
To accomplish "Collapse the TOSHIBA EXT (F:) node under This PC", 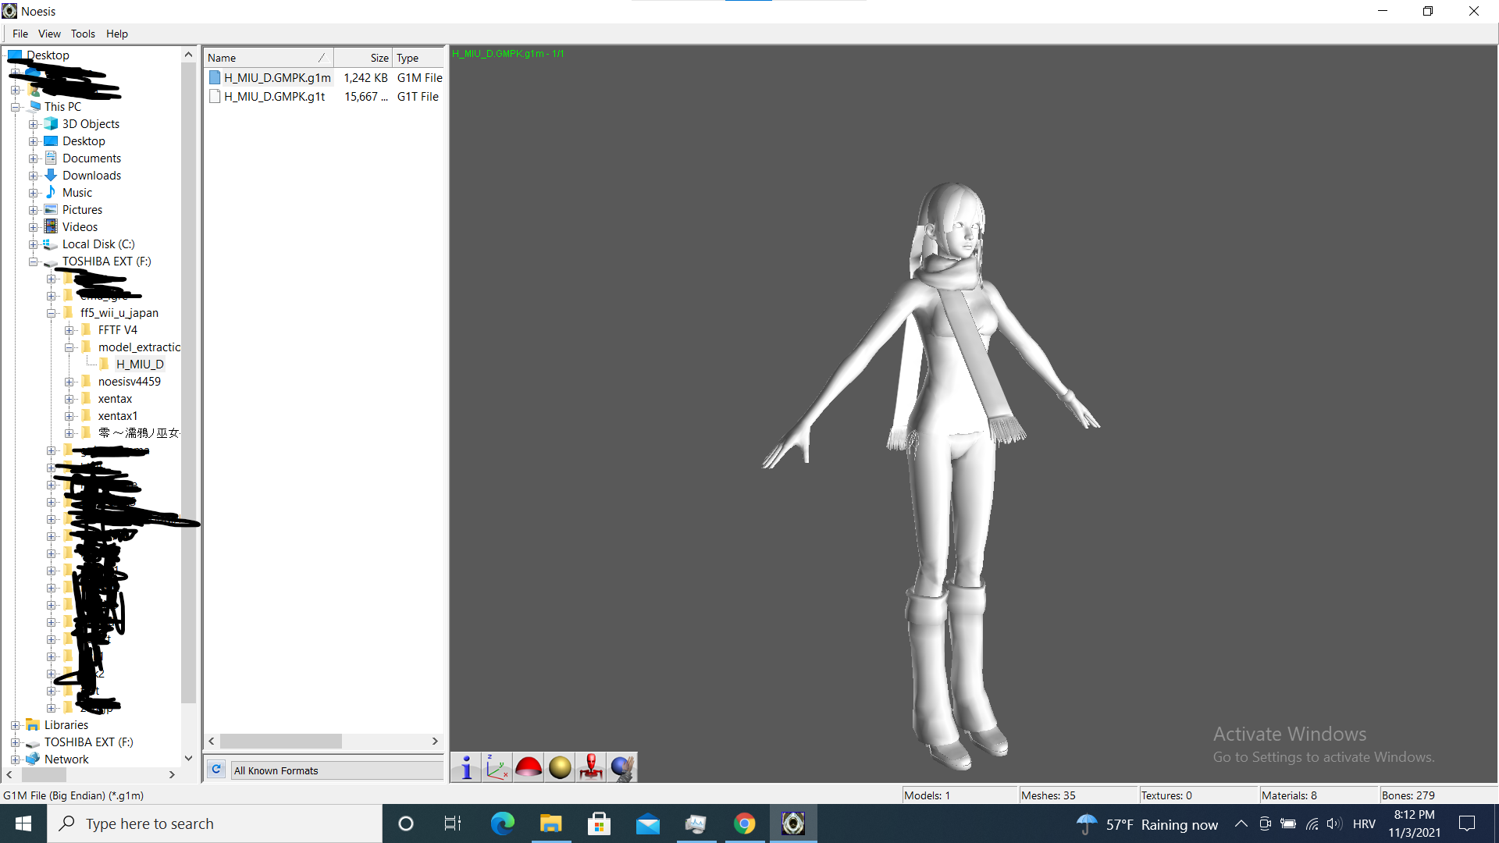I will click(34, 261).
